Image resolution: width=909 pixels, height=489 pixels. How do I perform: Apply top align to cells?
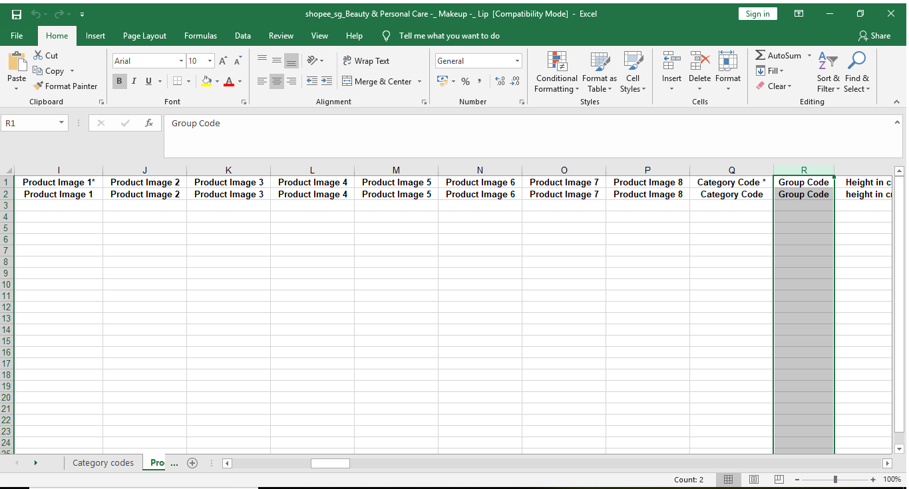262,60
